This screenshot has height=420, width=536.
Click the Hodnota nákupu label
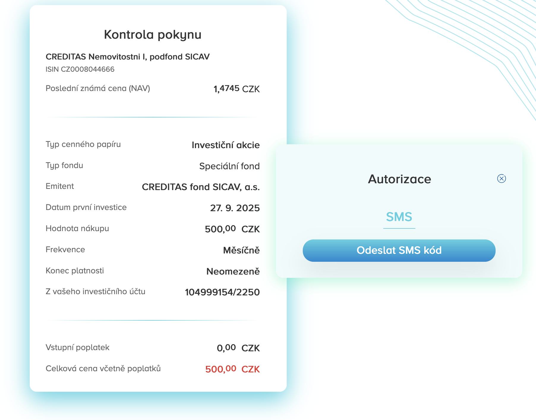77,228
